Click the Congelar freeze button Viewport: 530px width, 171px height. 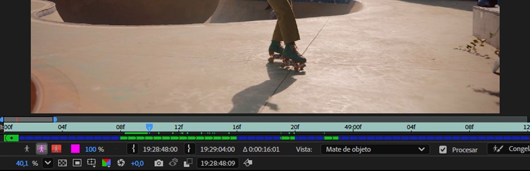point(508,149)
